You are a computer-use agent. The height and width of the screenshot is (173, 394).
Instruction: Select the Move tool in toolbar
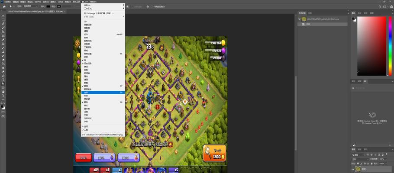coord(3,16)
